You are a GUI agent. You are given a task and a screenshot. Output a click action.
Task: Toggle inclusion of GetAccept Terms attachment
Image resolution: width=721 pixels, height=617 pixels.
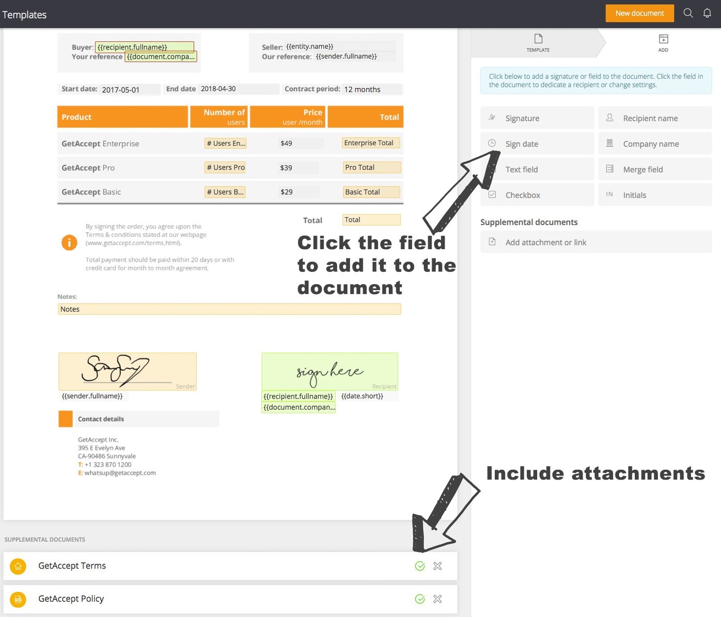pos(420,566)
